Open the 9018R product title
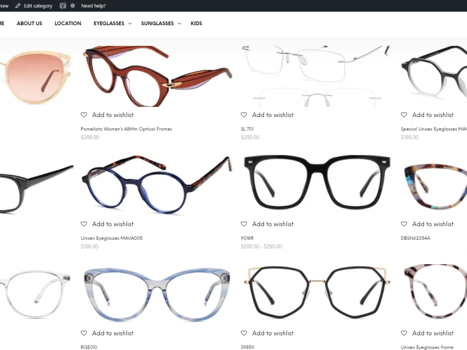Viewport: 467px width, 350px height. click(x=247, y=238)
